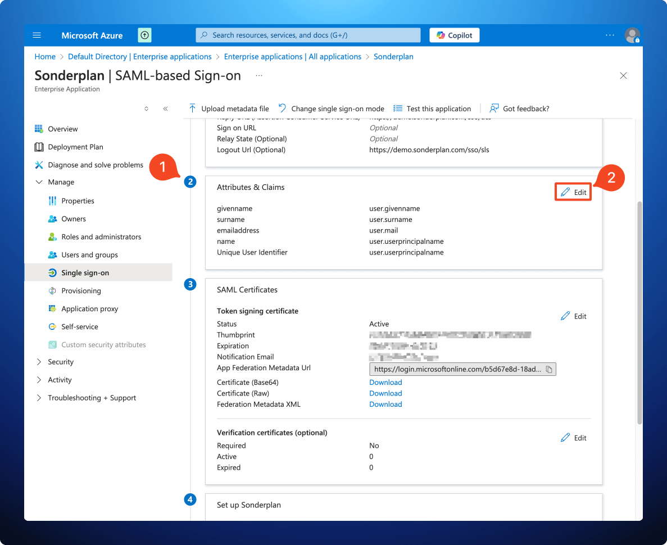Select the Change single sign-on mode icon
This screenshot has width=667, height=545.
(x=282, y=108)
